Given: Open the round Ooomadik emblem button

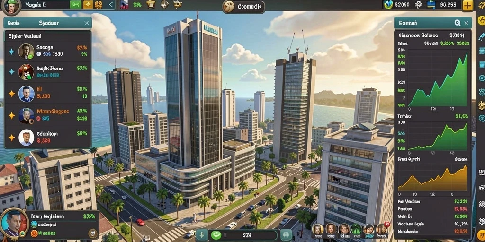Looking at the screenshot, I should [x=229, y=6].
